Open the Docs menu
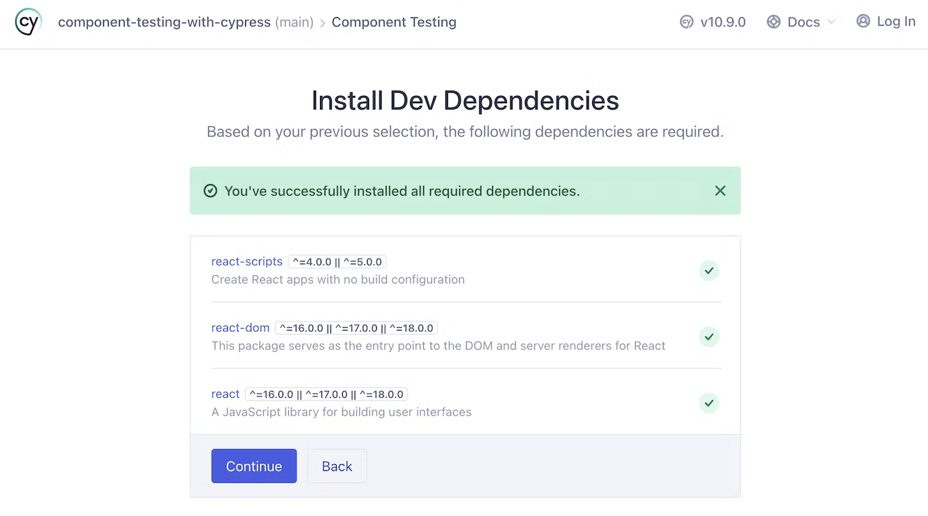The image size is (928, 516). pyautogui.click(x=802, y=22)
